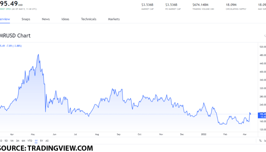
Task: Choose the YTD time range
Action: click(x=30, y=141)
